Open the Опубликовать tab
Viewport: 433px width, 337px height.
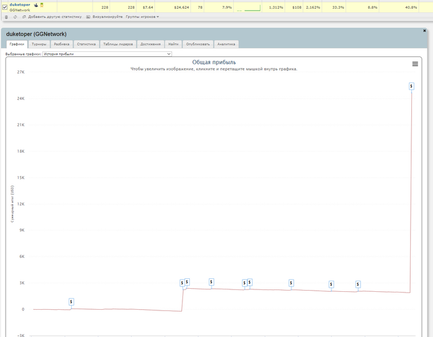[198, 44]
